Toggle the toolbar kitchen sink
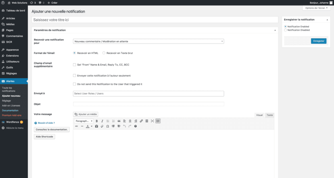Screen dimensions: 334x178 pyautogui.click(x=158, y=121)
